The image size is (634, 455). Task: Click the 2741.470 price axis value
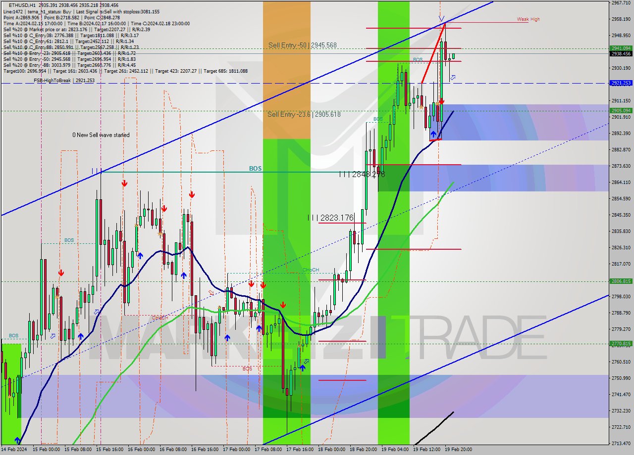(x=621, y=394)
